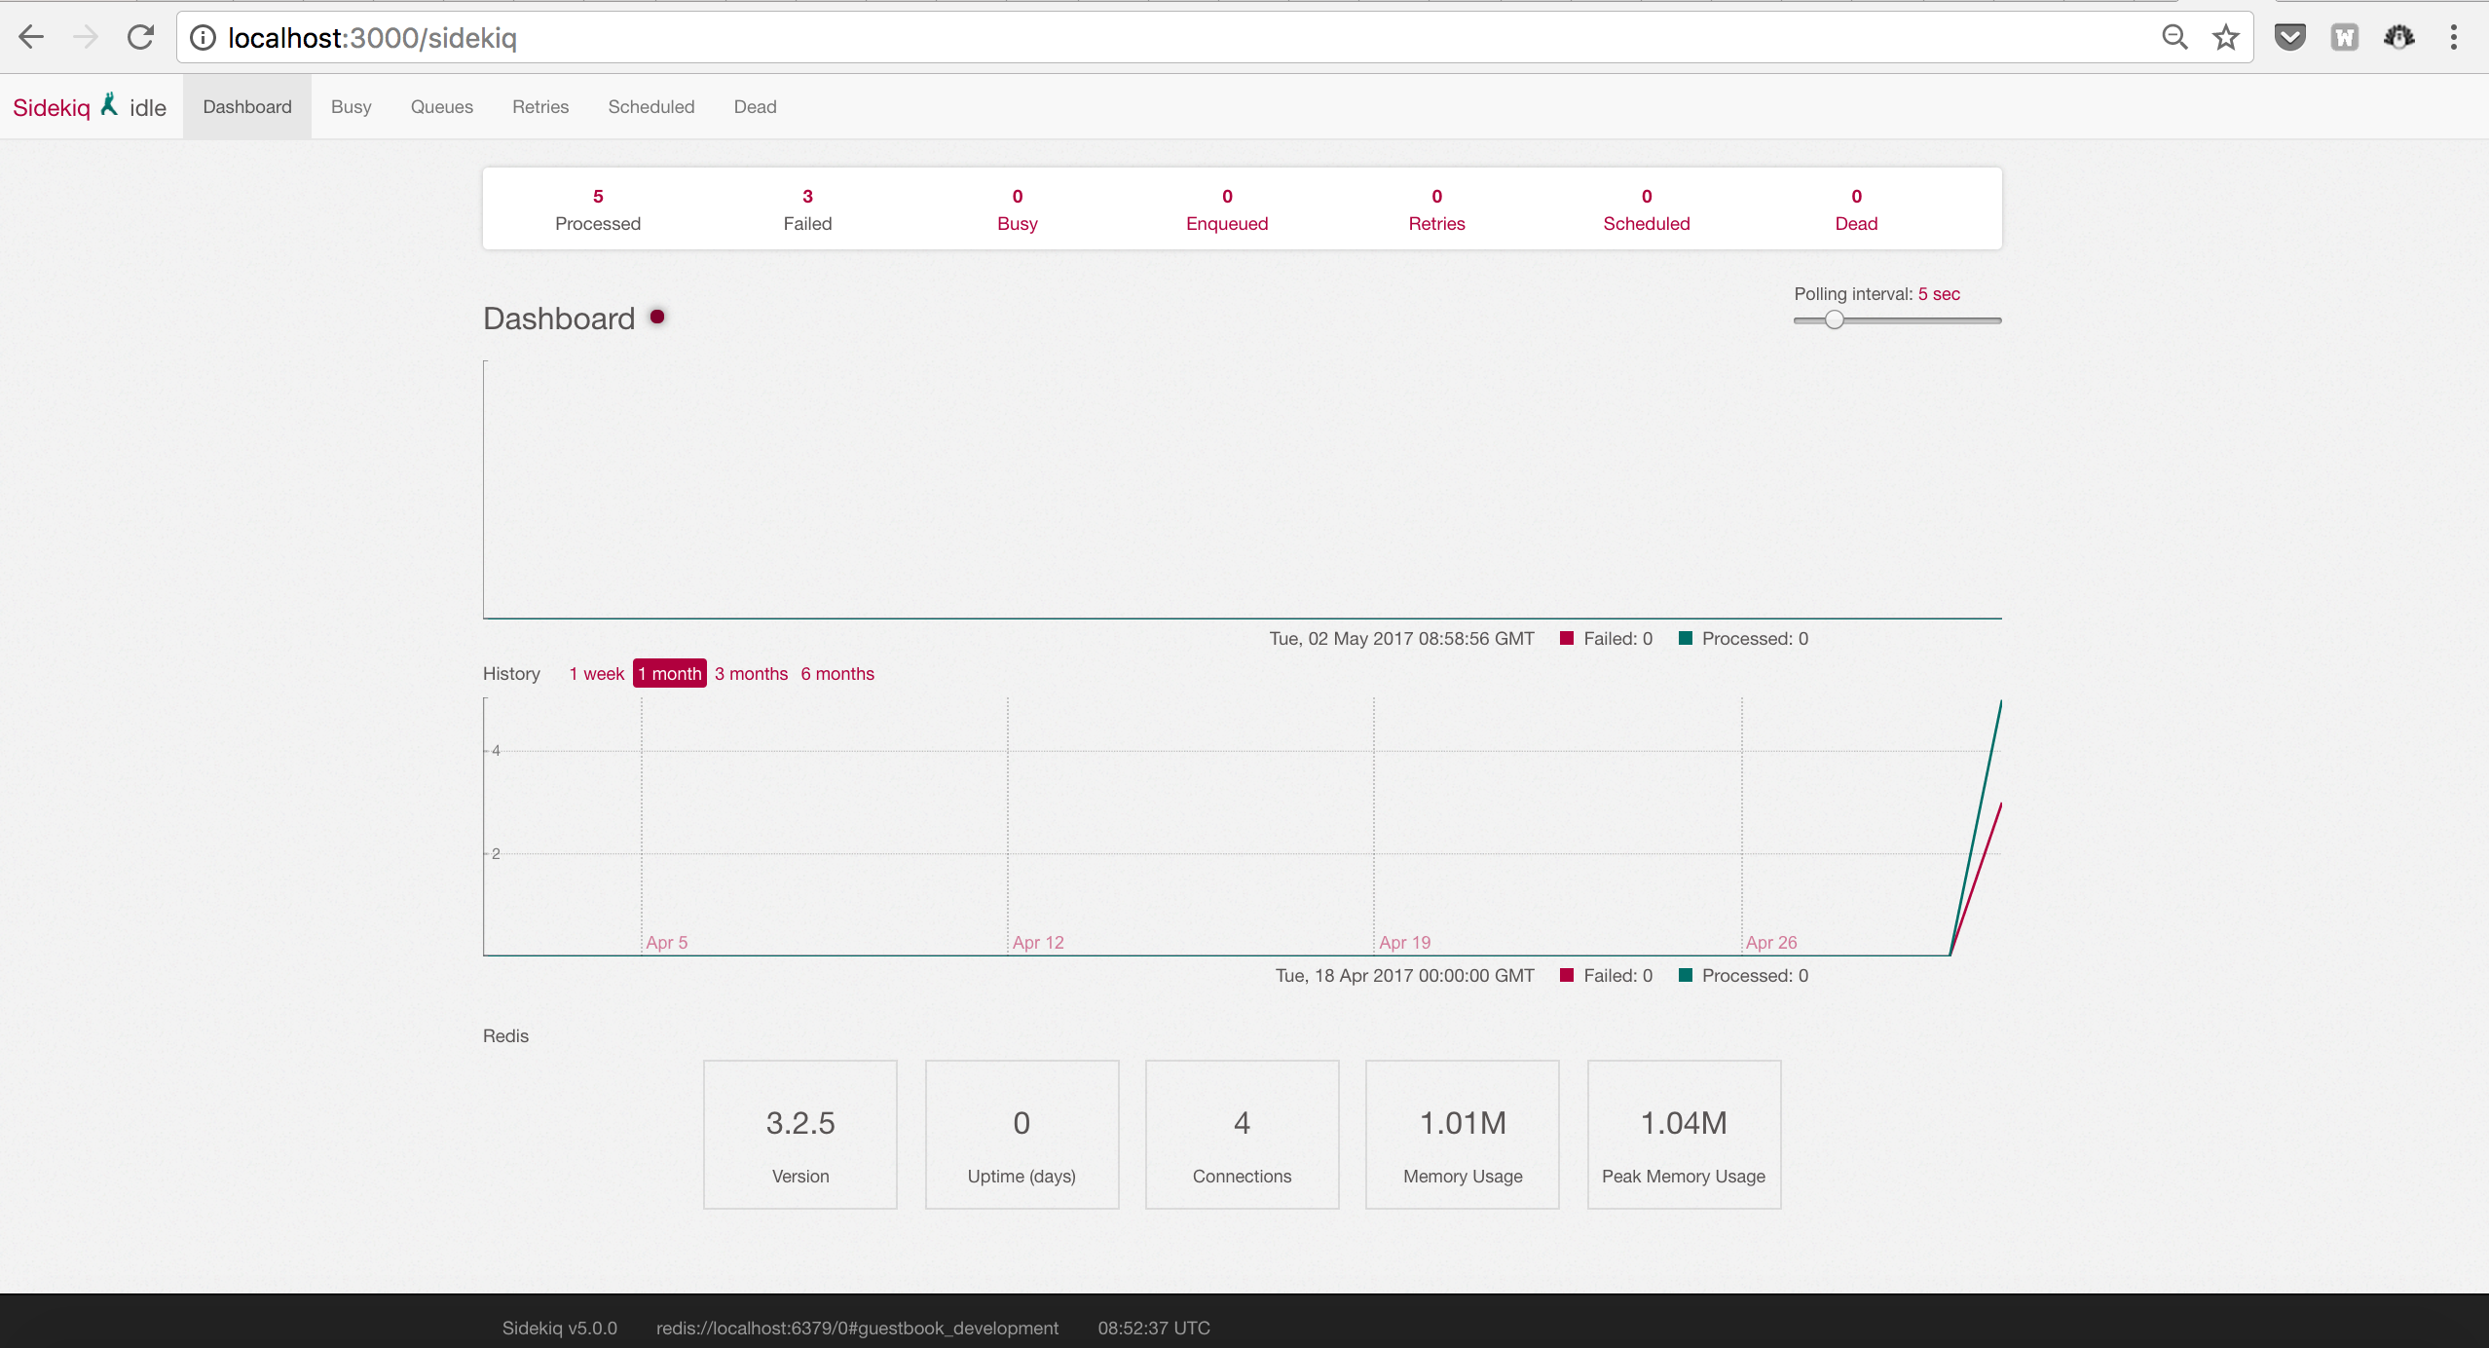2489x1348 pixels.
Task: Click the Sidekiq v5.0.0 footer text
Action: point(560,1328)
